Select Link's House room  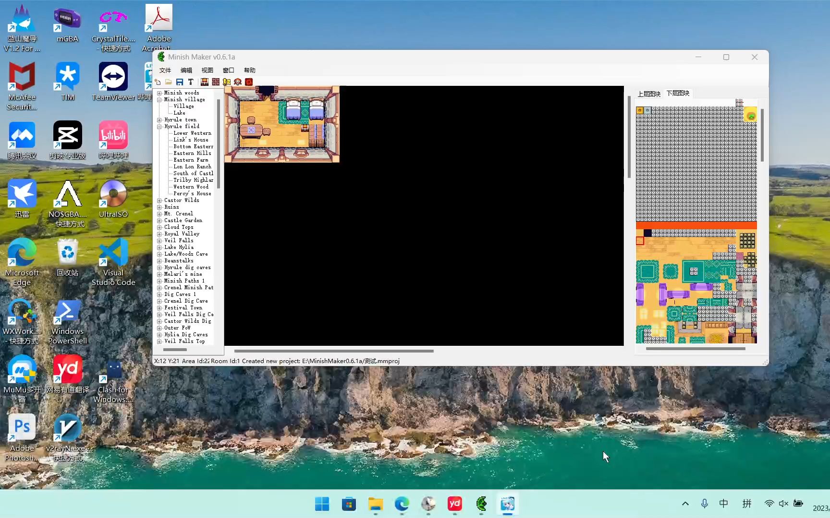pyautogui.click(x=191, y=140)
